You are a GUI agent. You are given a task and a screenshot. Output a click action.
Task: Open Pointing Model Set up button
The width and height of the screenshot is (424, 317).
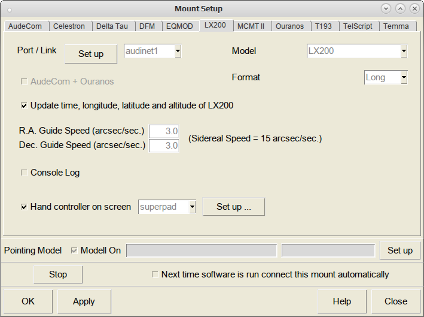(x=400, y=250)
